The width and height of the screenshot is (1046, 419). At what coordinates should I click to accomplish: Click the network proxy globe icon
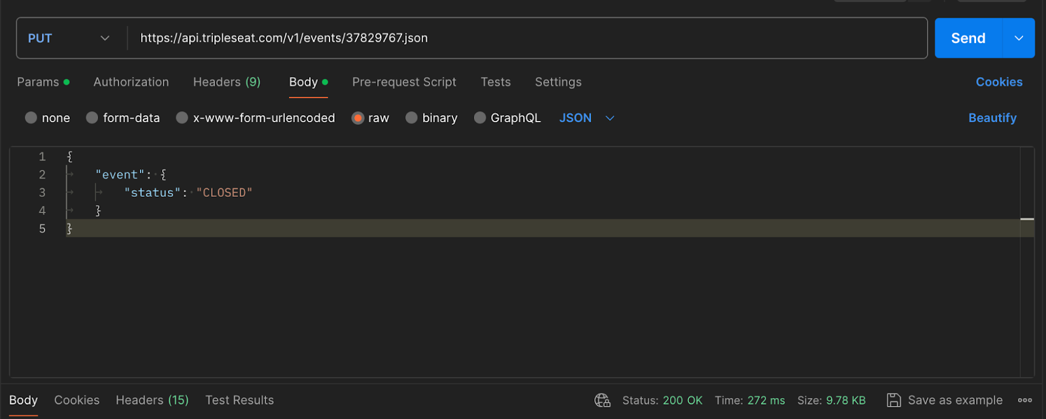coord(601,399)
